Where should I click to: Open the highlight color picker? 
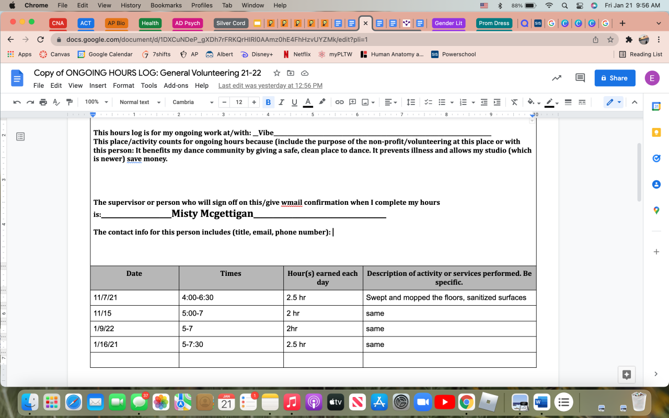pos(322,102)
